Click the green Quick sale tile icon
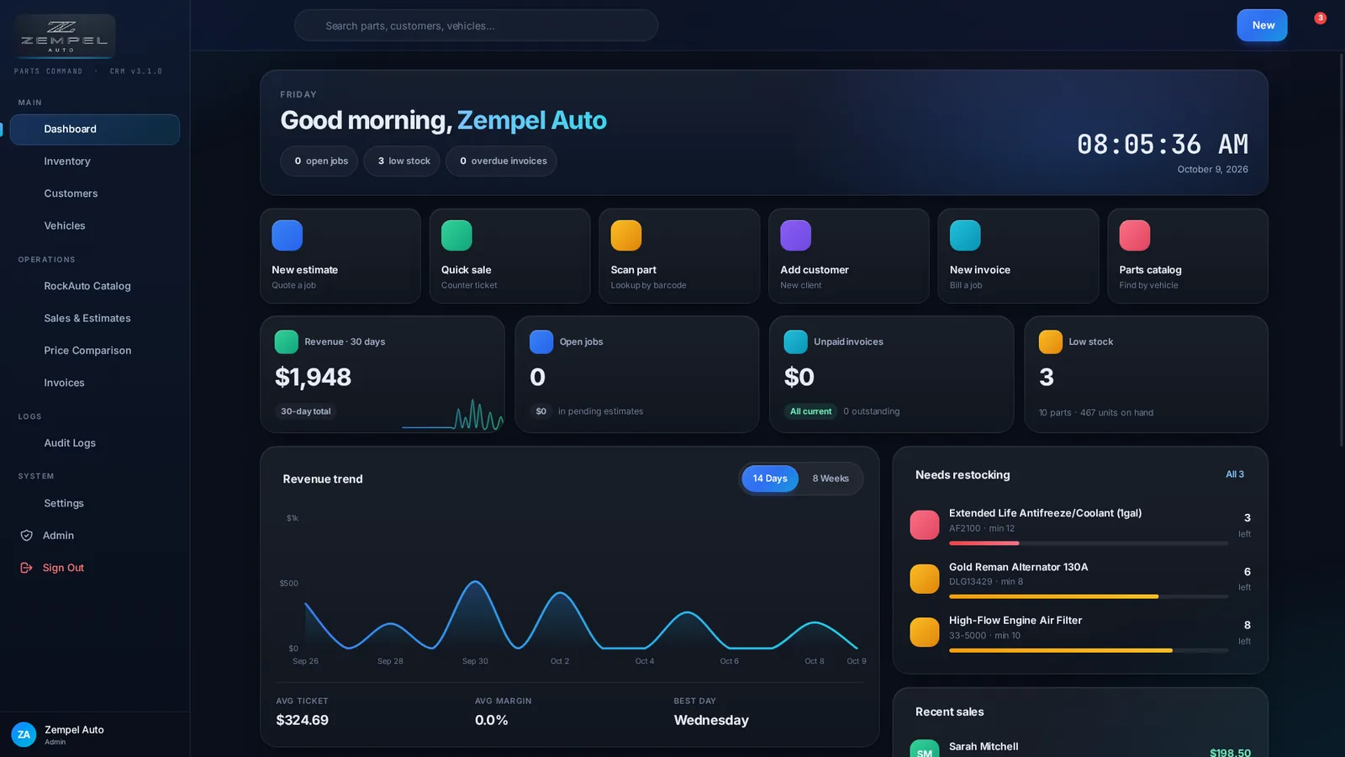Screen dimensions: 1345x757 click(x=456, y=236)
